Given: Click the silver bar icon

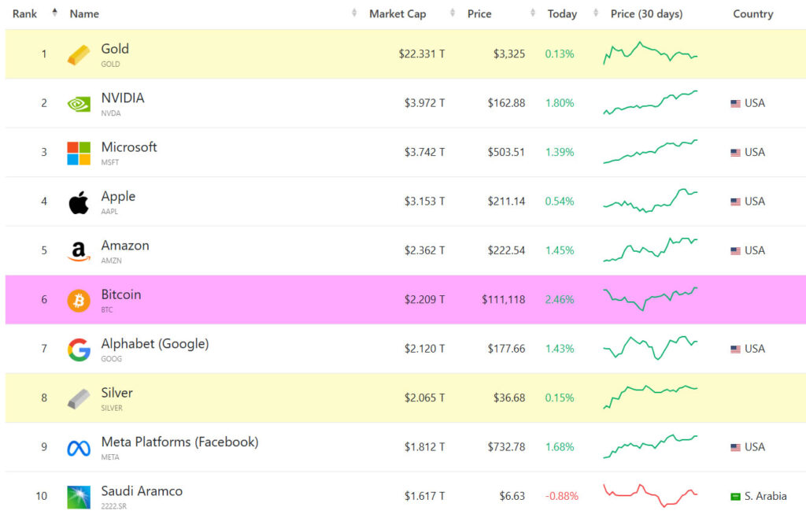Looking at the screenshot, I should 79,398.
